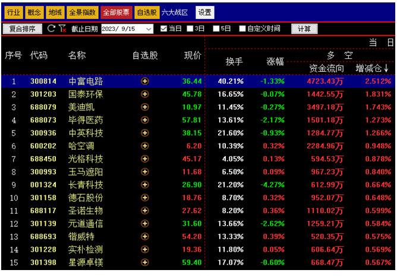Open the 截止日期 date dropdown arrow

149,29
